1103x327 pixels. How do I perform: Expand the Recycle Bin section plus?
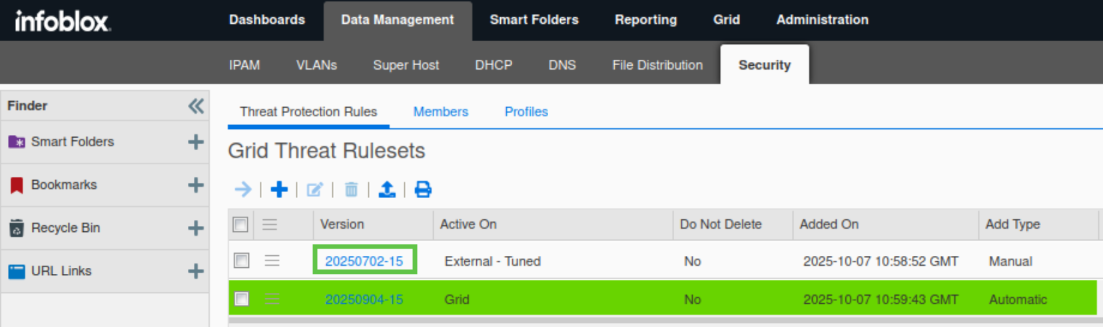[x=196, y=228]
